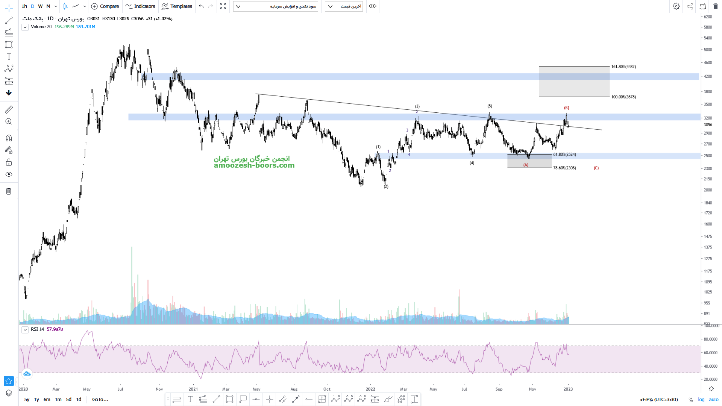This screenshot has height=406, width=722.
Task: Toggle the magnet snap mode
Action: click(x=9, y=138)
